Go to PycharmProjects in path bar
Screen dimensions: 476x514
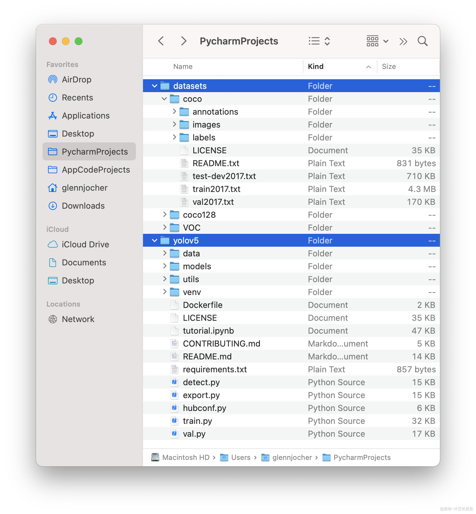[x=357, y=457]
